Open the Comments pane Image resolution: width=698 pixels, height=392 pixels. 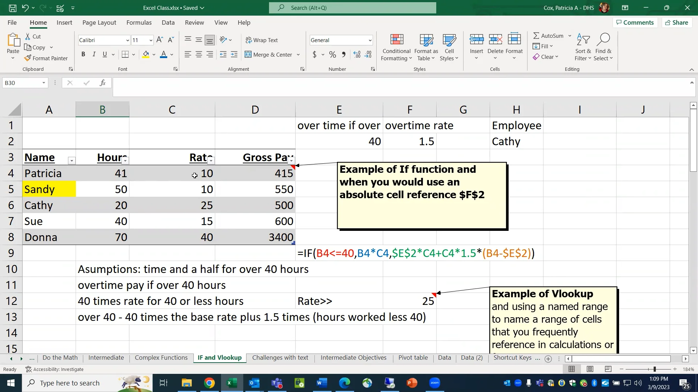coord(635,22)
